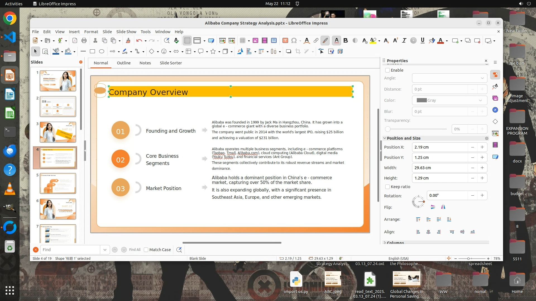Image resolution: width=536 pixels, height=301 pixels.
Task: Check the Keep ratio option
Action: (x=387, y=187)
